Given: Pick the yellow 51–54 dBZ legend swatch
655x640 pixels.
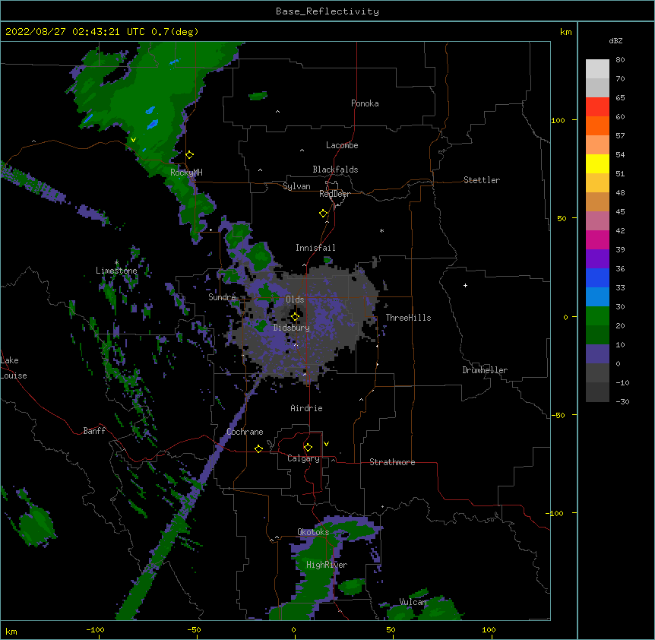Looking at the screenshot, I should (597, 163).
